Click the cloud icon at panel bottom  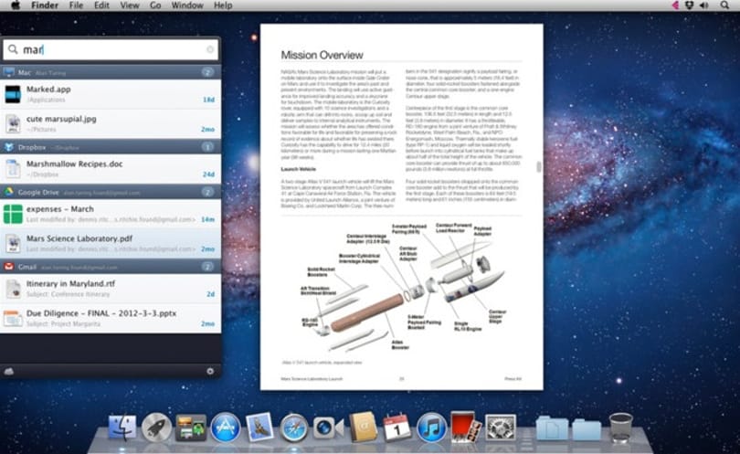coord(8,372)
